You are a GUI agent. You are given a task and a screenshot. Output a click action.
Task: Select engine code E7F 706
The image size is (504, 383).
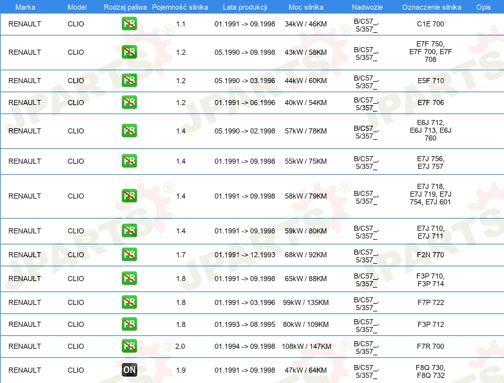431,103
